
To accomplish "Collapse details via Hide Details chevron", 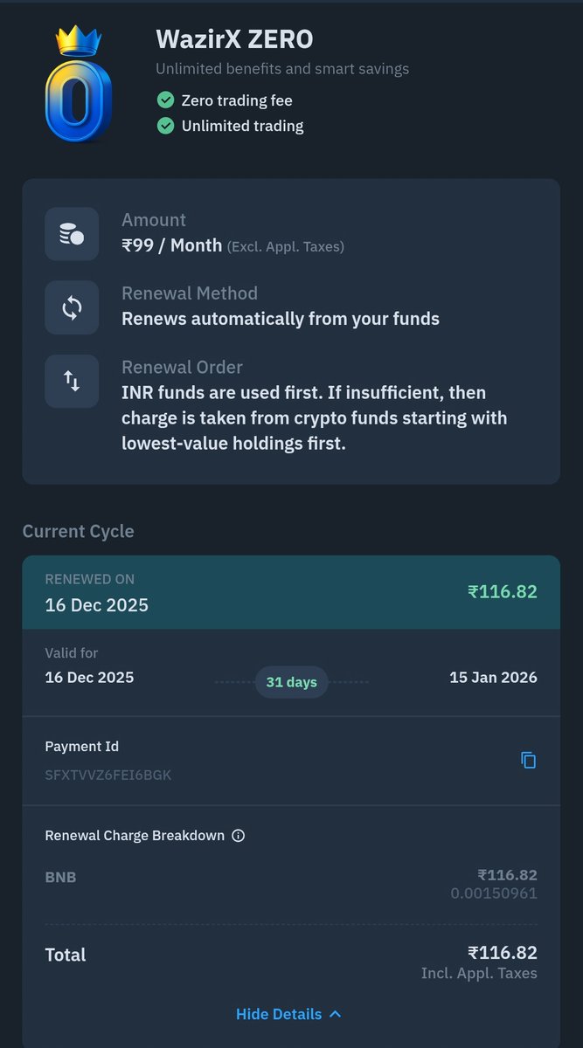I will (336, 1014).
